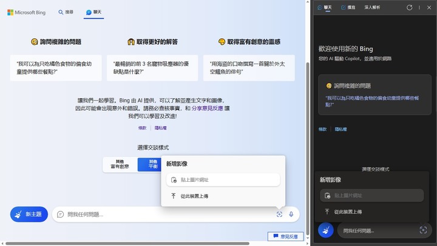The width and height of the screenshot is (437, 246).
Task: Click the 新主題 new topic button
Action: [29, 214]
